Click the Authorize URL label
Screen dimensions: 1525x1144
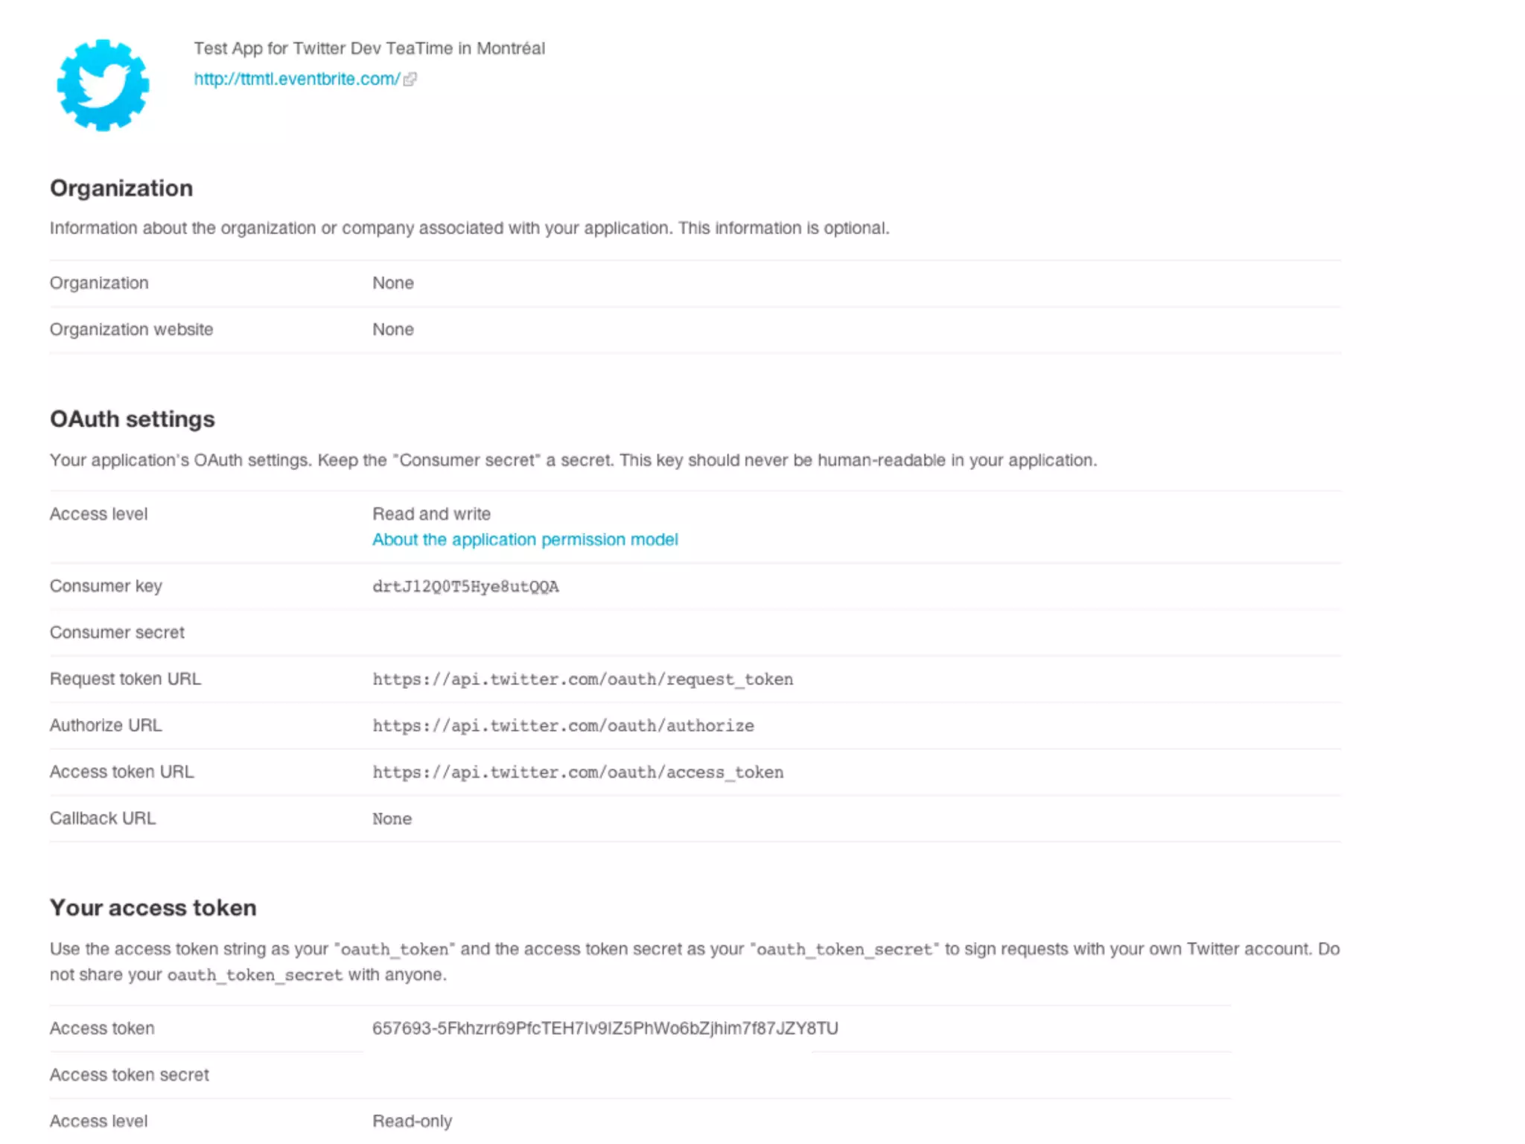(x=106, y=725)
